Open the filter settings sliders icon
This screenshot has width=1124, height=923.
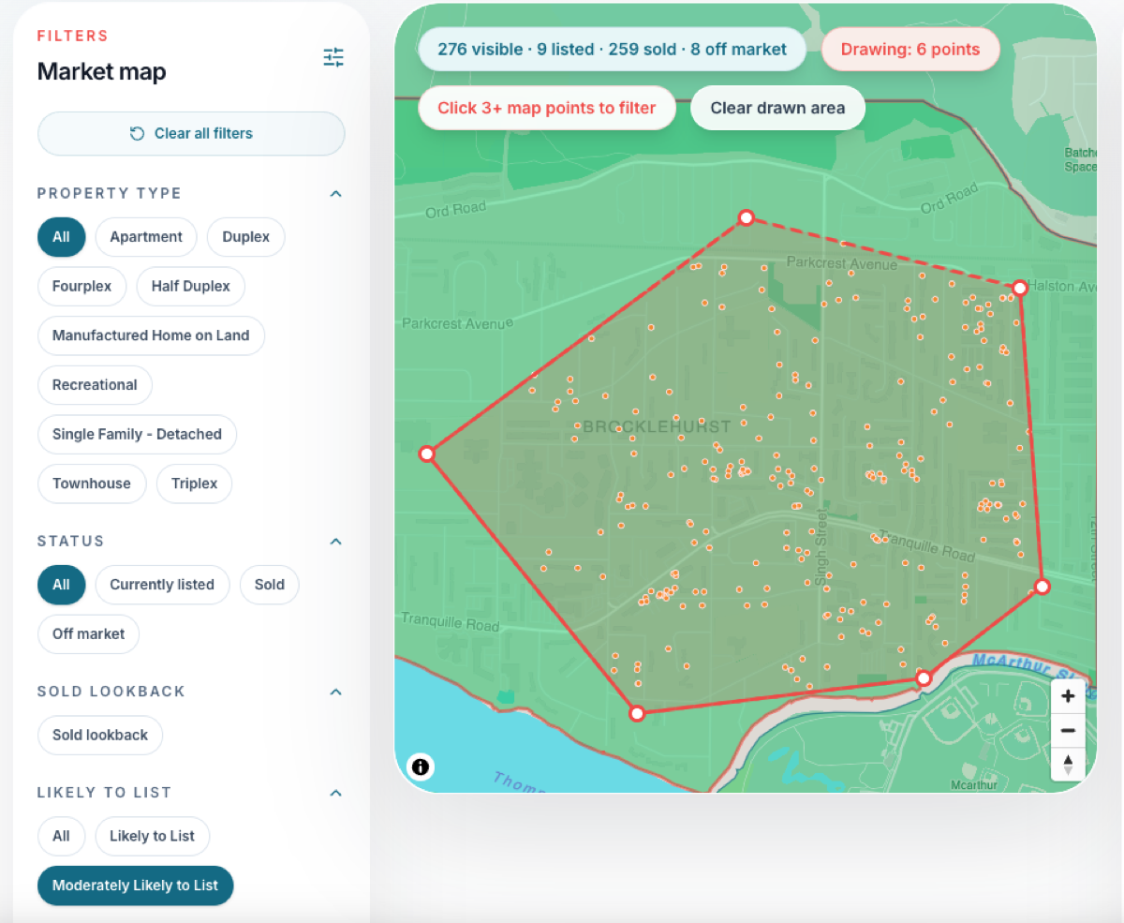point(333,58)
